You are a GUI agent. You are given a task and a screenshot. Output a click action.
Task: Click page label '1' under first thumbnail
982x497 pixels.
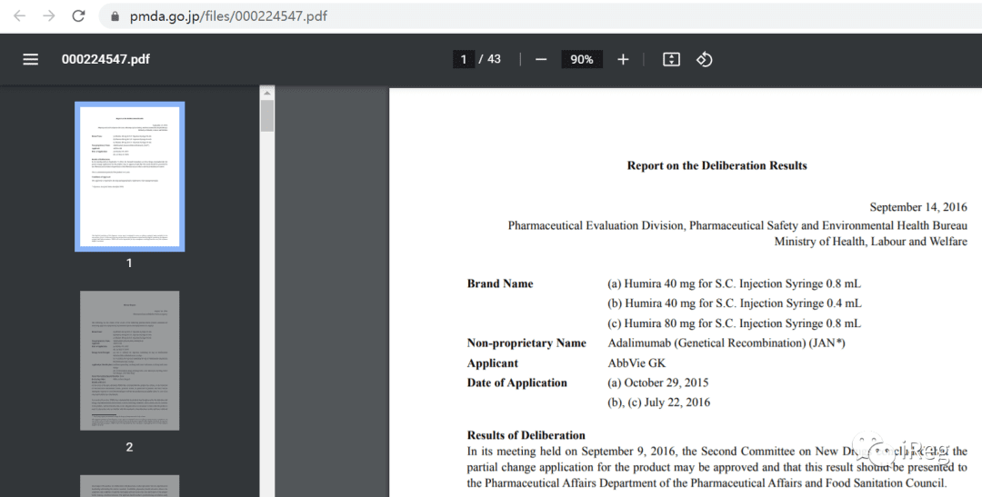[130, 263]
